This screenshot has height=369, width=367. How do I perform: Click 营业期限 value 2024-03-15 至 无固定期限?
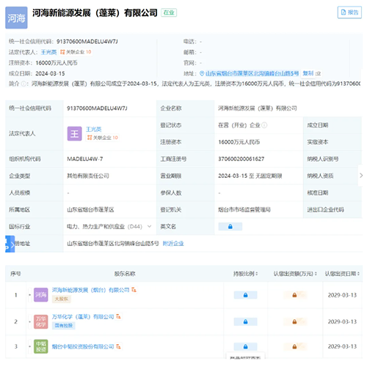pos(250,176)
